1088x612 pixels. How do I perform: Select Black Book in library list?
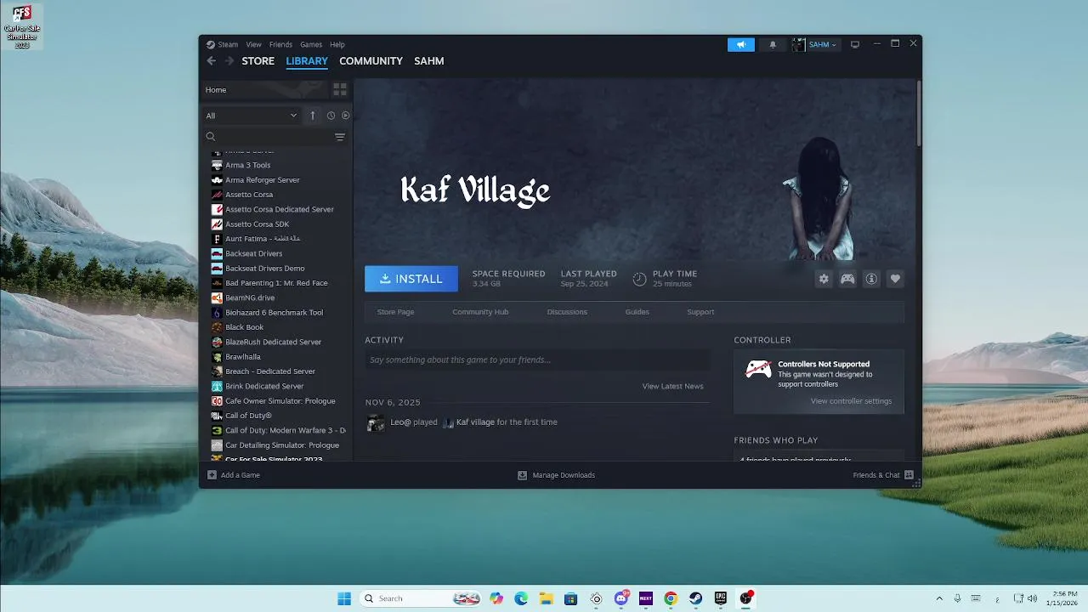(x=244, y=327)
